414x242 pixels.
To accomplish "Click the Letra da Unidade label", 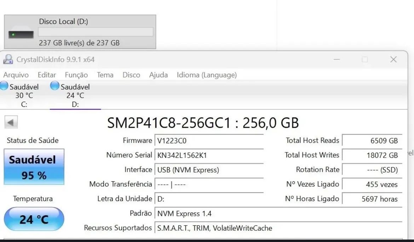I will coord(125,199).
